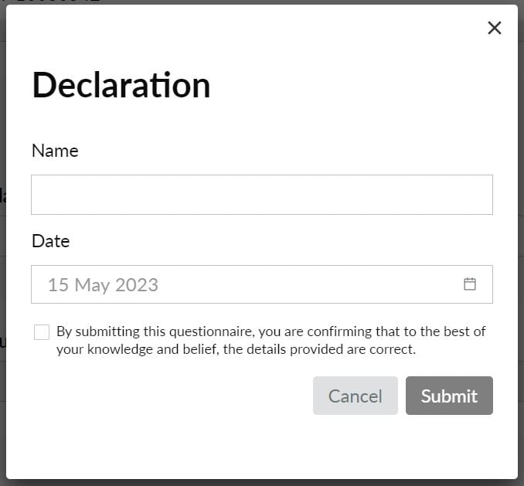Submit the declaration form
Viewport: 524px width, 486px height.
tap(449, 396)
